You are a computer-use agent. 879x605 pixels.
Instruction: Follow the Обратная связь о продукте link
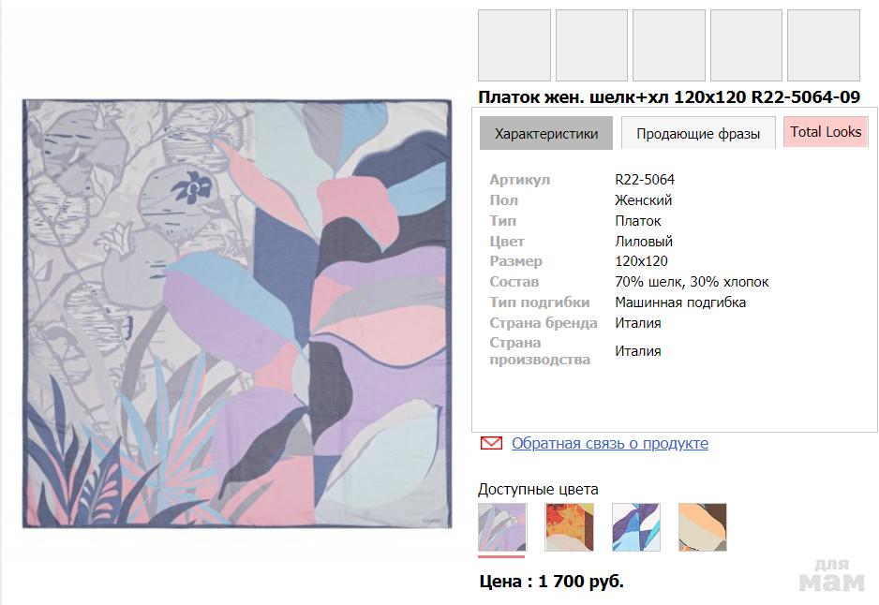(609, 443)
